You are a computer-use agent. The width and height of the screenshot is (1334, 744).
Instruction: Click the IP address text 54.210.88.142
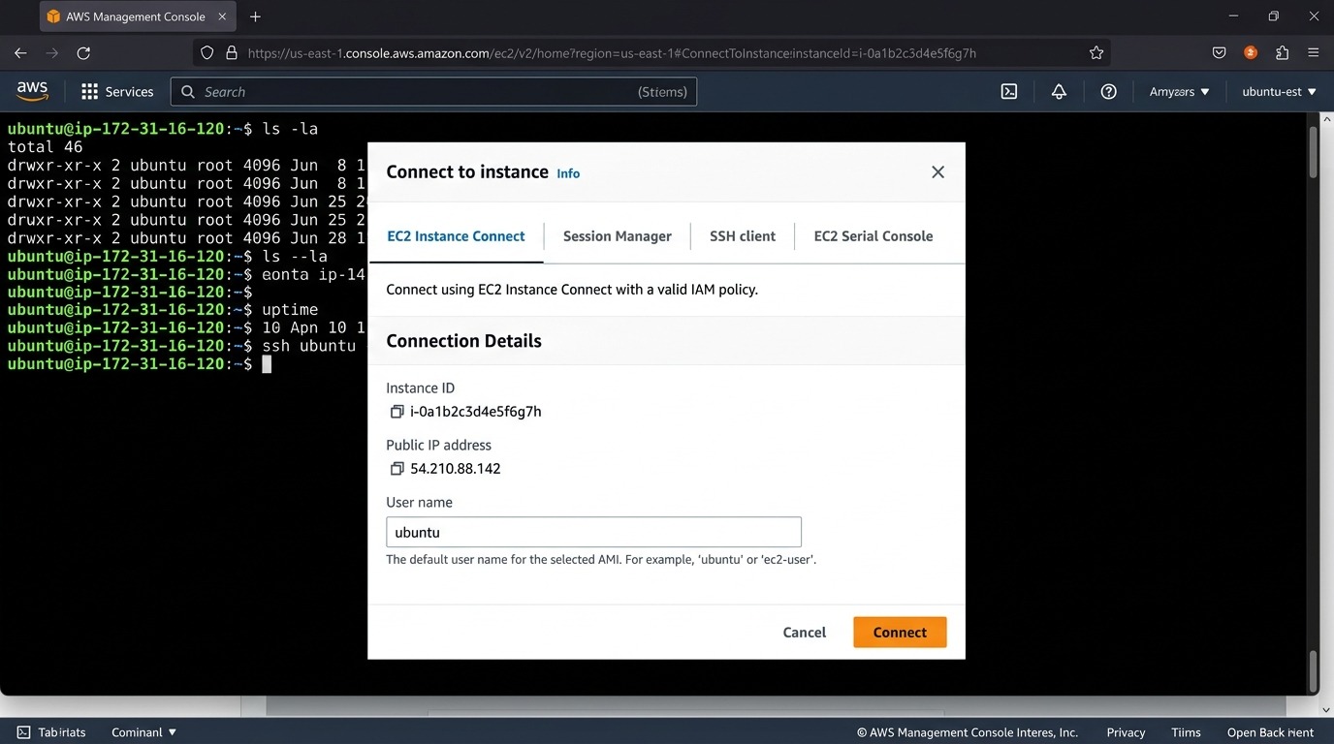[x=455, y=469]
